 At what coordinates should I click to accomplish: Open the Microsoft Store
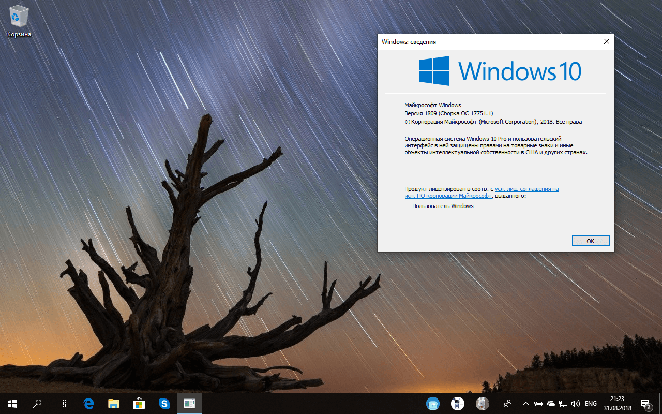click(139, 404)
